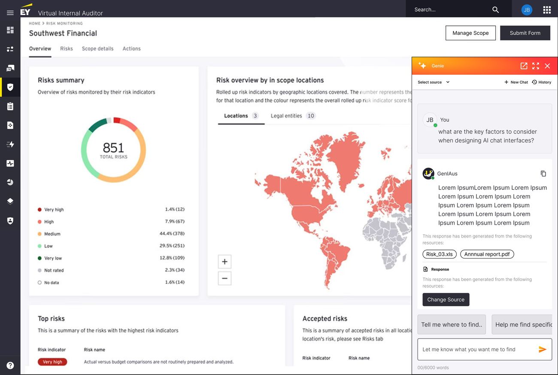This screenshot has height=375, width=558.
Task: Open the lightning bolt list sidebar icon
Action: click(10, 144)
